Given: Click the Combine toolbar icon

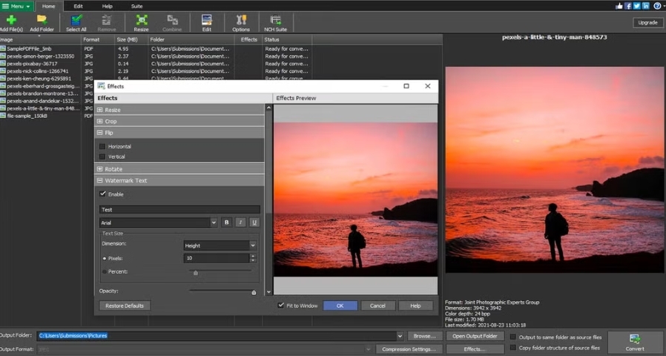Looking at the screenshot, I should point(172,23).
